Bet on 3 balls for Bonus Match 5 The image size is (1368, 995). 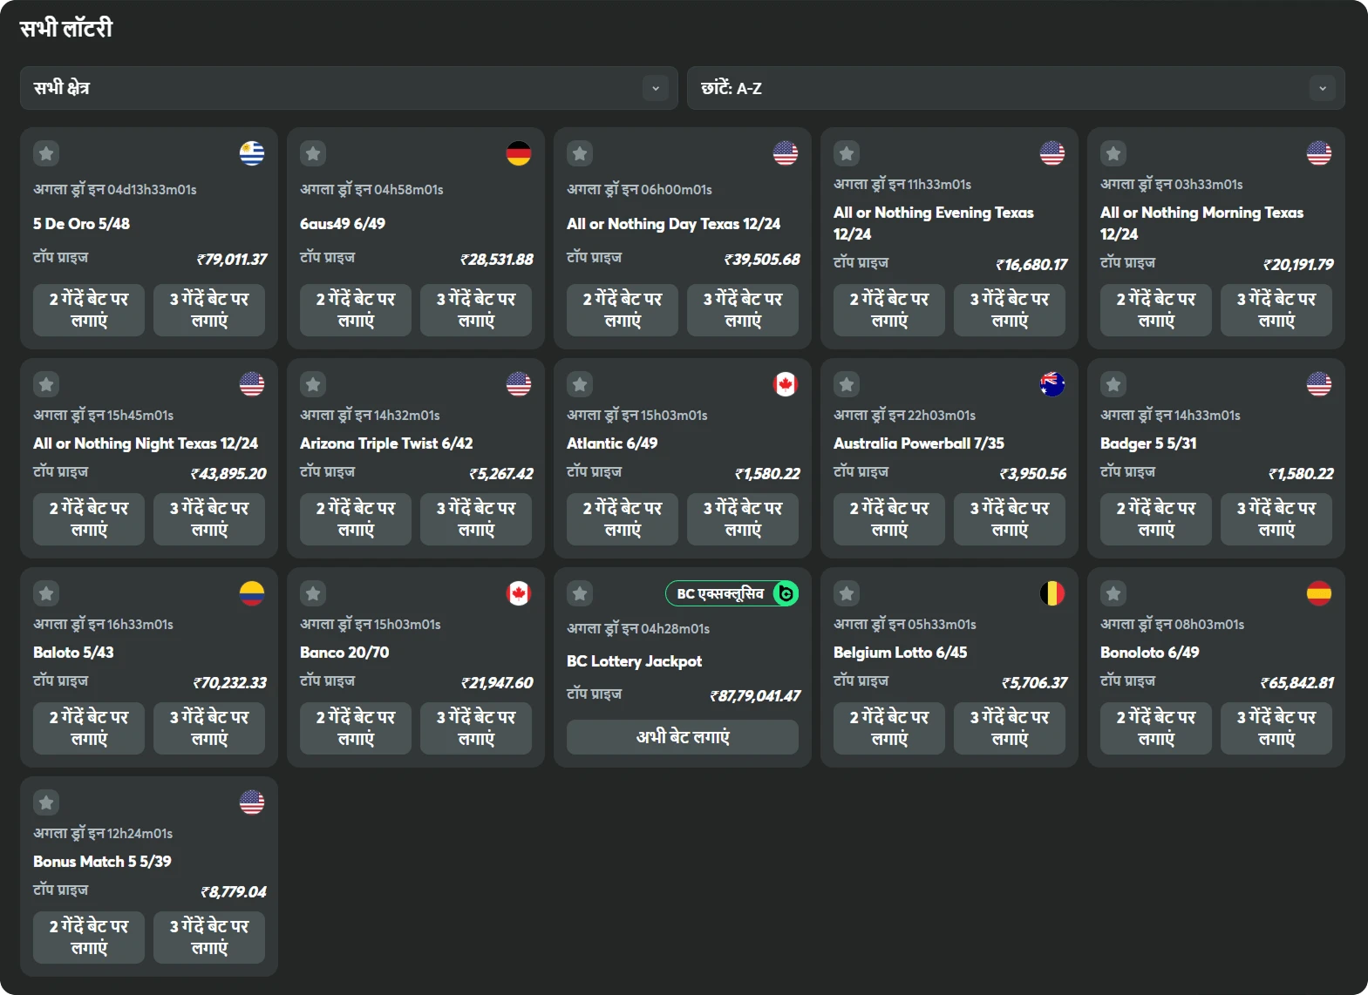point(209,937)
